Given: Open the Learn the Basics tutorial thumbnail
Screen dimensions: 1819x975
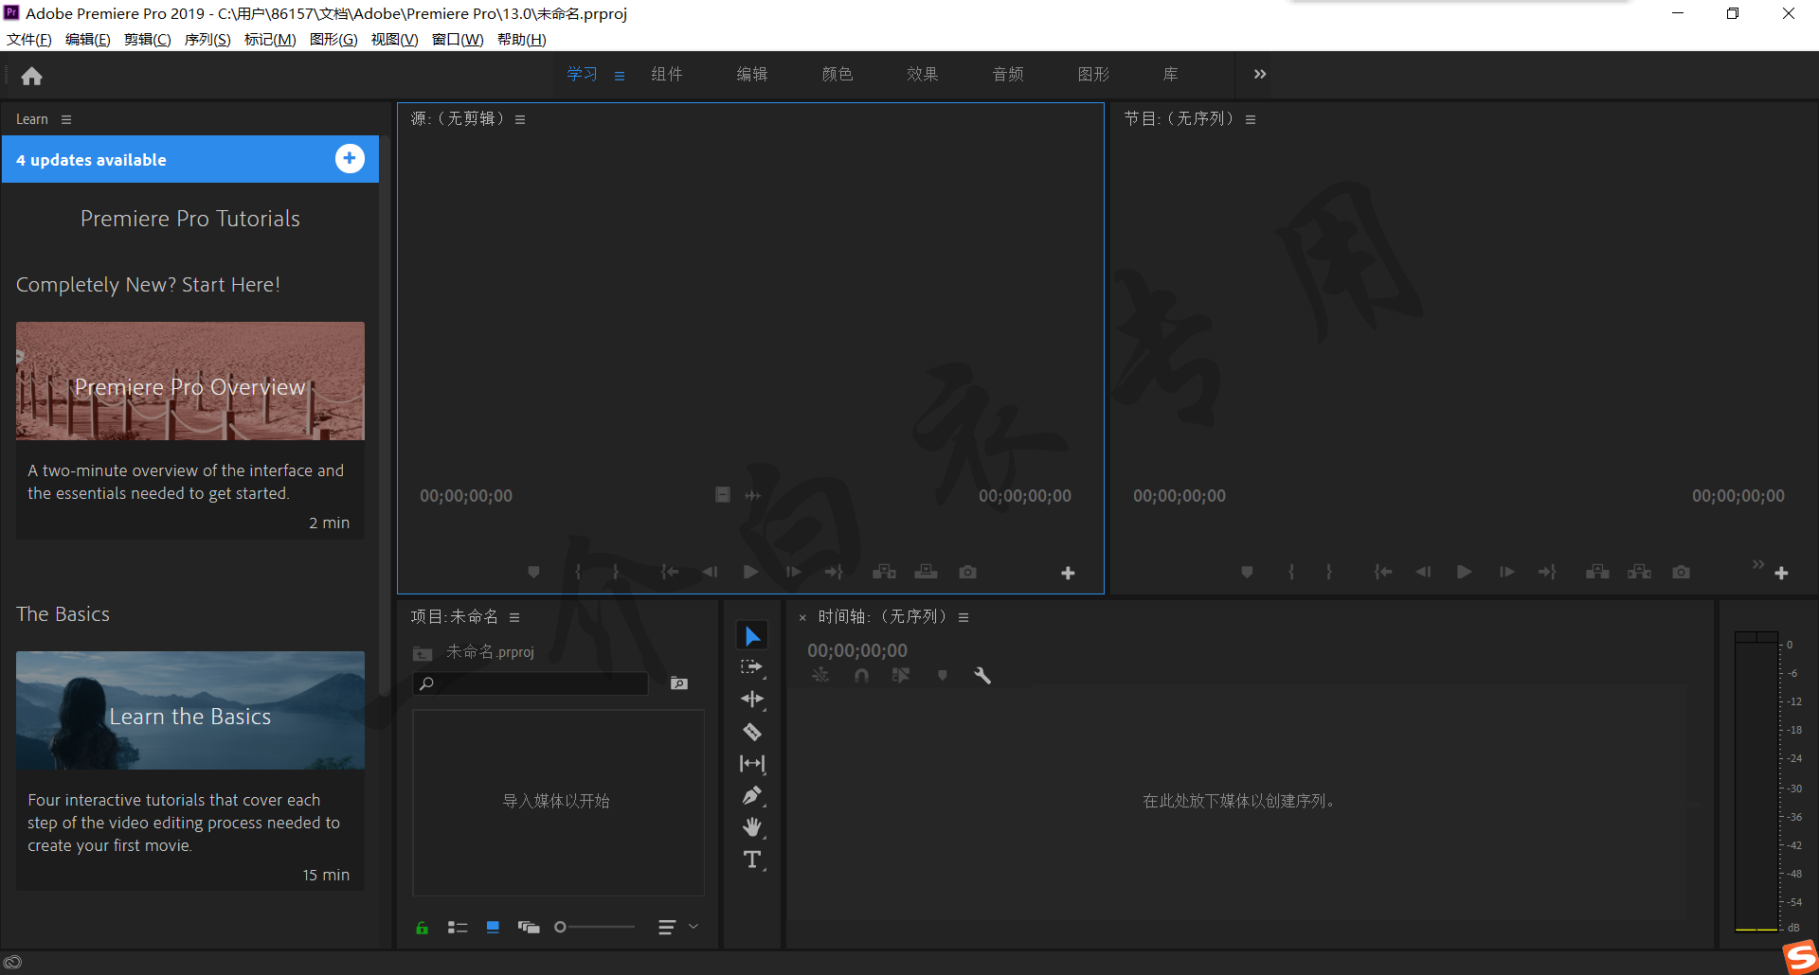Looking at the screenshot, I should coord(189,710).
